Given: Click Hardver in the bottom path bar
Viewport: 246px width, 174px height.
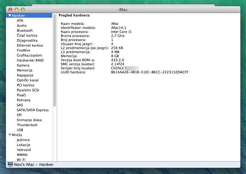Looking at the screenshot, I should pyautogui.click(x=46, y=164).
